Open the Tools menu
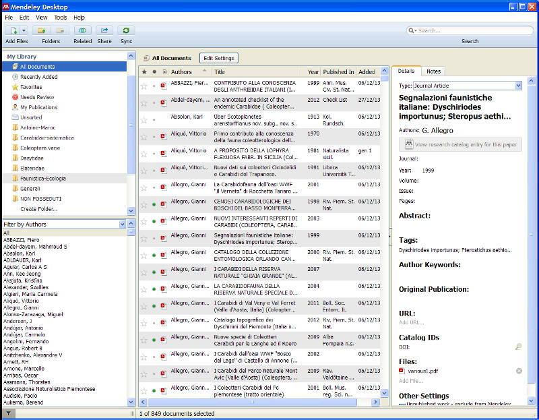 [60, 17]
